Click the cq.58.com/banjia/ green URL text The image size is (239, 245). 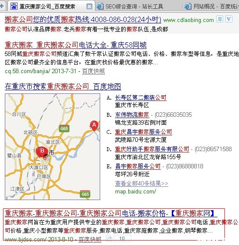point(27,71)
